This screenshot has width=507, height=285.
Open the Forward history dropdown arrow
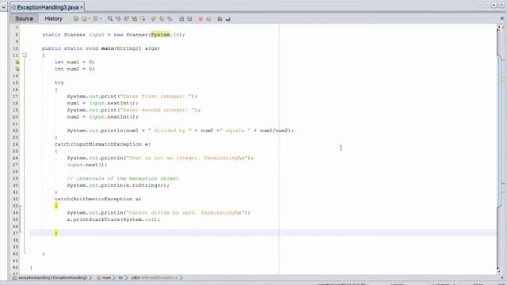[101, 19]
